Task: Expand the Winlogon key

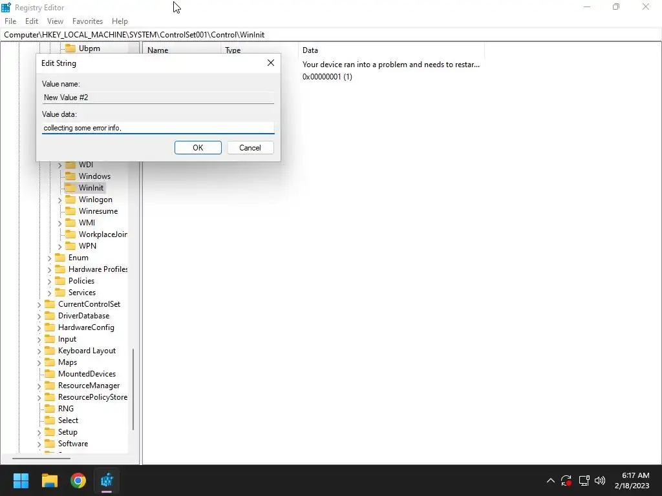Action: 59,200
